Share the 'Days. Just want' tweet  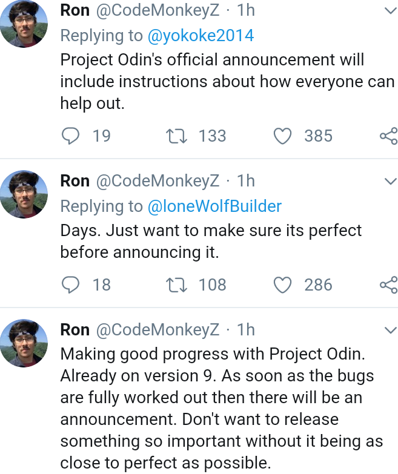click(389, 285)
